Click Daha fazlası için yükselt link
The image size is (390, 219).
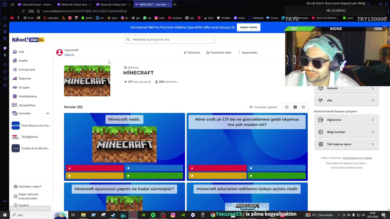click(x=357, y=158)
